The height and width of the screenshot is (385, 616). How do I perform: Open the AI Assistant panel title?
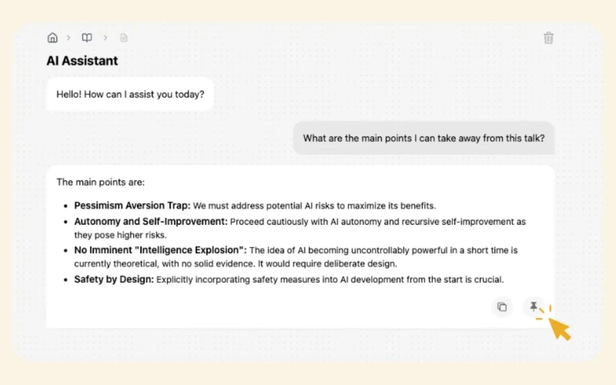pyautogui.click(x=82, y=60)
